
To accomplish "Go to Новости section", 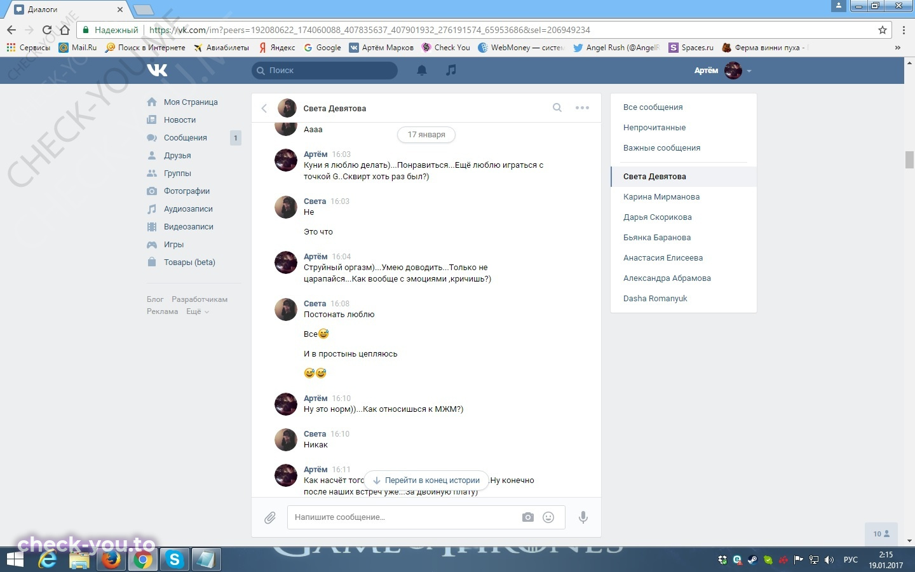I will (x=180, y=119).
